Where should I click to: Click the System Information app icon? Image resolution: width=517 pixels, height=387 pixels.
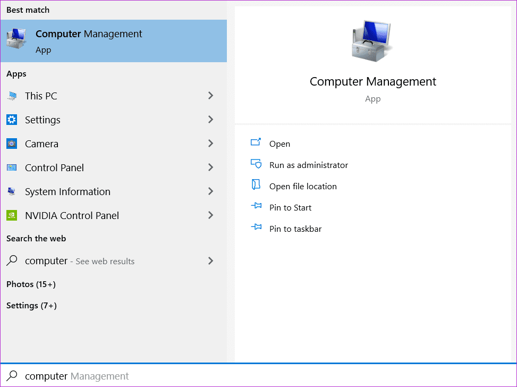[12, 191]
